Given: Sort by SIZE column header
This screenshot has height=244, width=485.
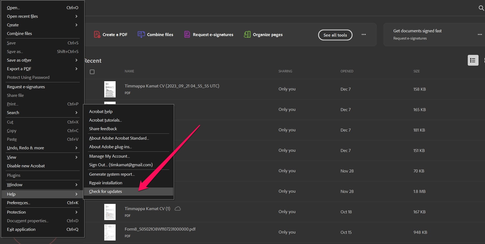Looking at the screenshot, I should coord(417,71).
